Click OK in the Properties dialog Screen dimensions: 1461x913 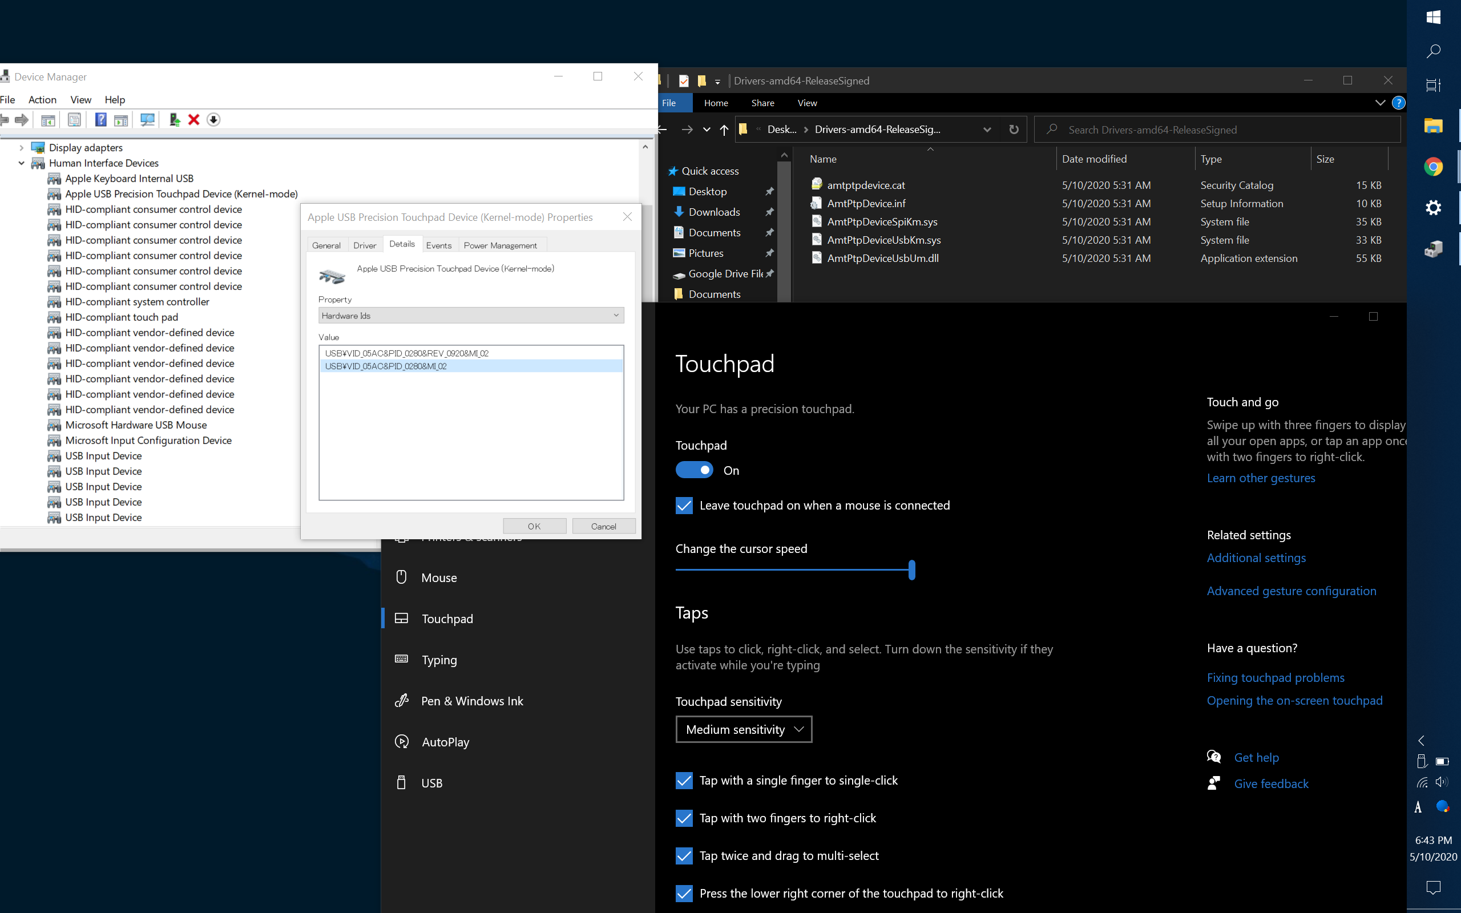point(534,526)
